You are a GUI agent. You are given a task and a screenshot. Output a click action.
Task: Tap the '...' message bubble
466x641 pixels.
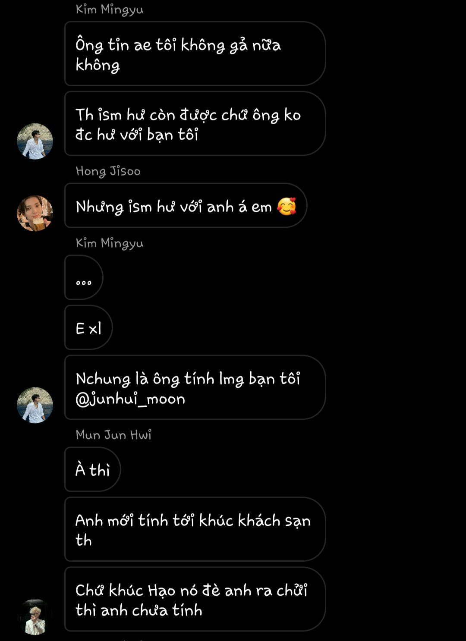[84, 277]
